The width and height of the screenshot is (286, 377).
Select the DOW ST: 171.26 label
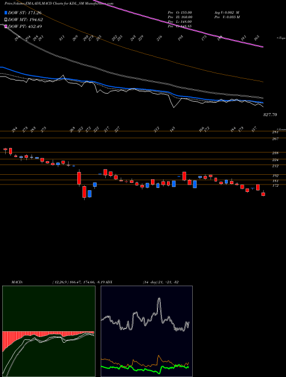click(x=25, y=13)
